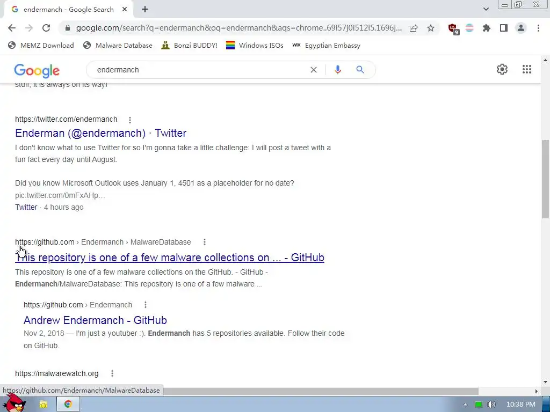The image size is (550, 412).
Task: Open options for malwarewatch.org result
Action: (x=112, y=373)
